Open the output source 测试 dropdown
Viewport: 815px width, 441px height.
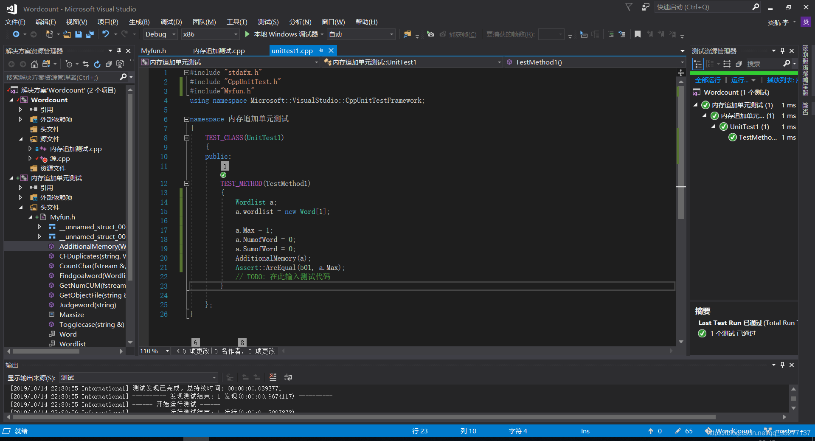(x=138, y=378)
